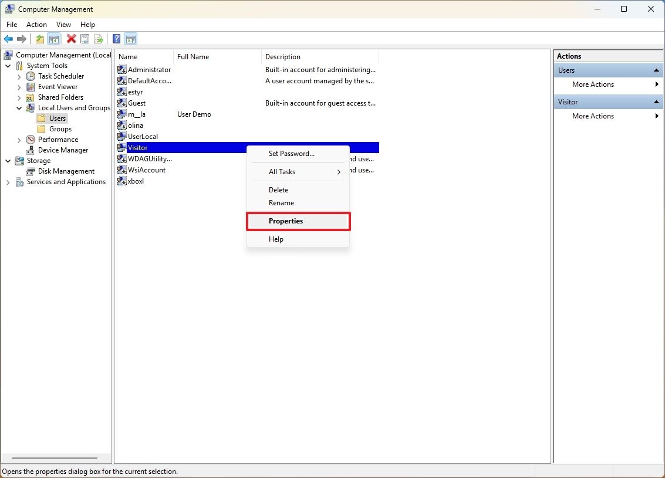Click the Task Scheduler clock icon
The width and height of the screenshot is (665, 478).
point(31,76)
